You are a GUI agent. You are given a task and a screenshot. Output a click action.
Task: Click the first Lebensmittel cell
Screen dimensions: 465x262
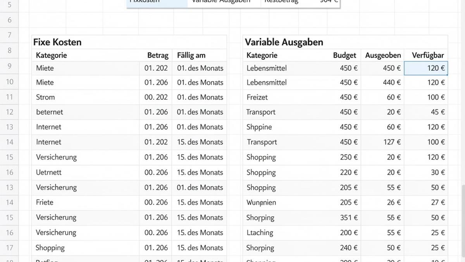[x=267, y=68]
